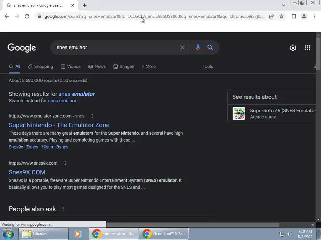The image size is (321, 240).
Task: Open Chrome's three-dot menu
Action: tap(314, 16)
